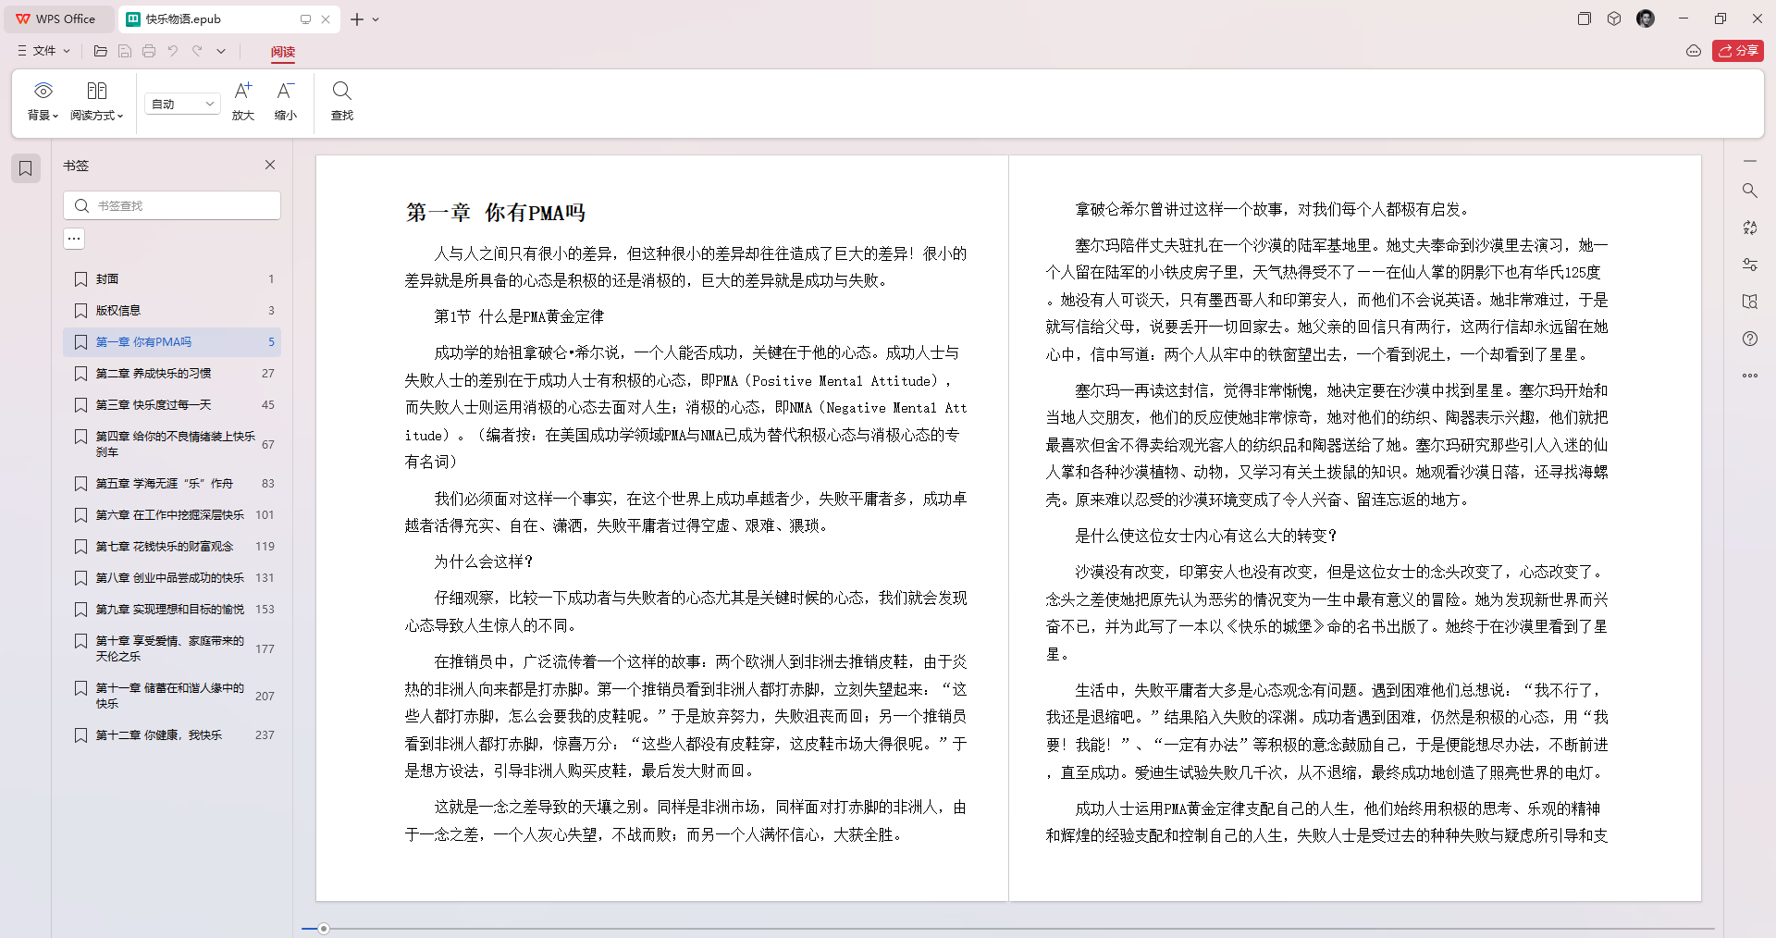Image resolution: width=1776 pixels, height=938 pixels.
Task: Switch to the 阅读 ribbon tab
Action: click(x=283, y=53)
